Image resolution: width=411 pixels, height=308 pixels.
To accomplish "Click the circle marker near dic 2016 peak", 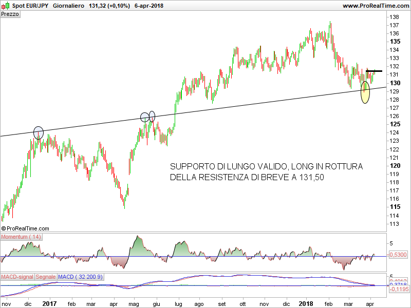I will [39, 133].
